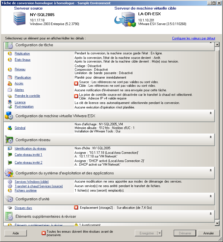This screenshot has width=223, height=242.
Task: Click 'Planifié pour démarrer immédiatement' text
Action: 100,77
